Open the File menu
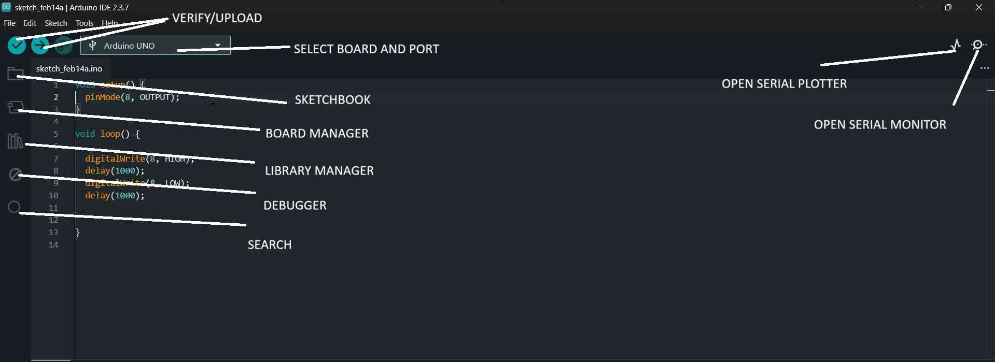Viewport: 995px width, 362px height. pos(9,23)
